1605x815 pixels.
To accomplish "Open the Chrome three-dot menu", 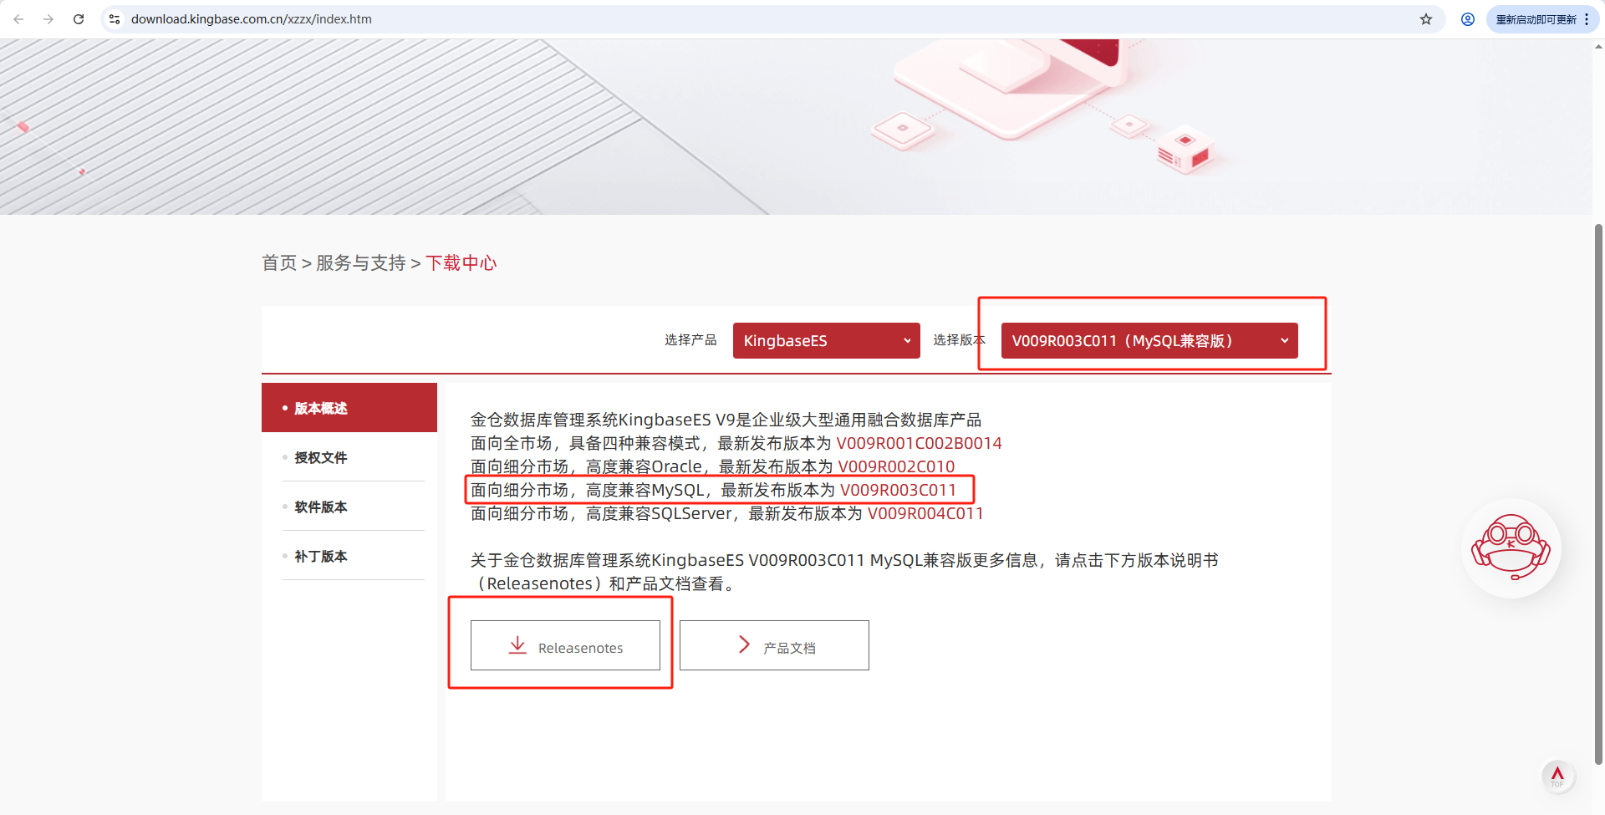I will tap(1587, 19).
